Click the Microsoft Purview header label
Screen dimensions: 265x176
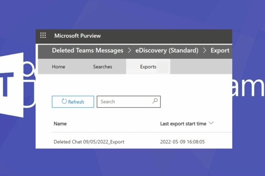[78, 36]
